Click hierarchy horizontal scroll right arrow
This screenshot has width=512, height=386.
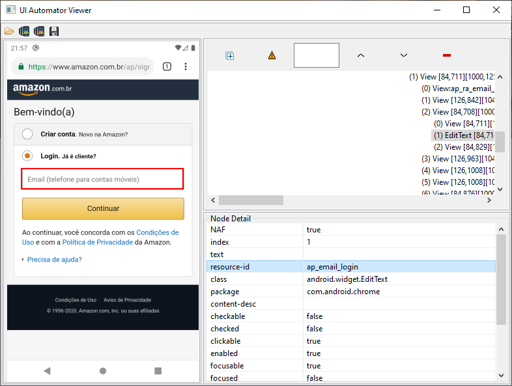[489, 200]
